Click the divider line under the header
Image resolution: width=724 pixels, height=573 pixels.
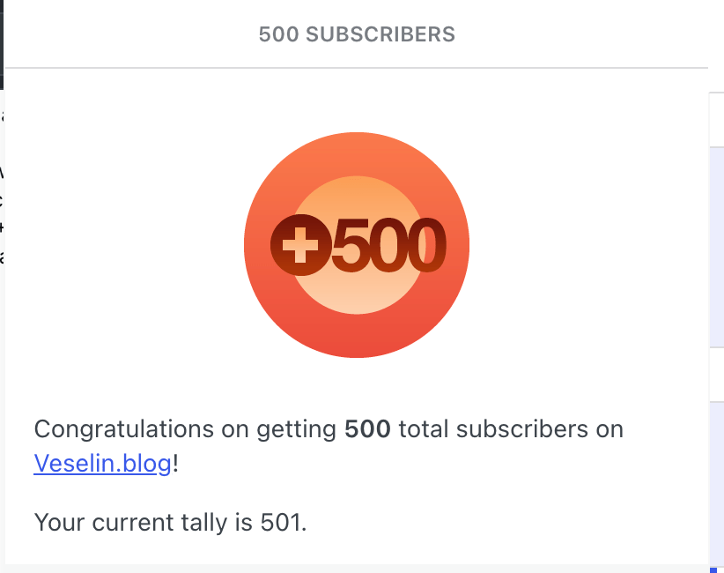point(357,68)
